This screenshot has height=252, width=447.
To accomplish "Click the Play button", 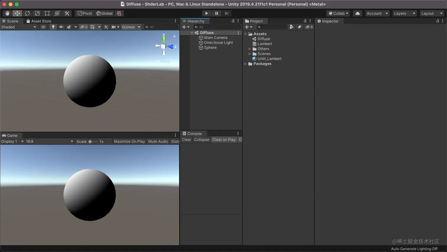I will coord(207,13).
